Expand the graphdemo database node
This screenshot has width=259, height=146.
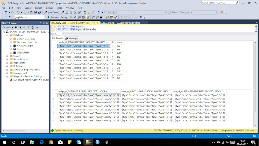11,52
